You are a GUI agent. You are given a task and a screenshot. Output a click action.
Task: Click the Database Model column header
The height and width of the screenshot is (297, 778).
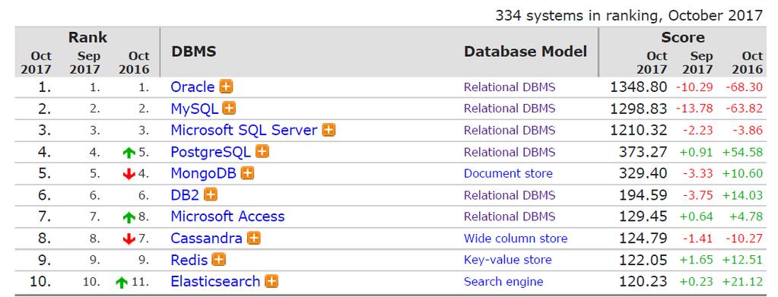coord(526,52)
